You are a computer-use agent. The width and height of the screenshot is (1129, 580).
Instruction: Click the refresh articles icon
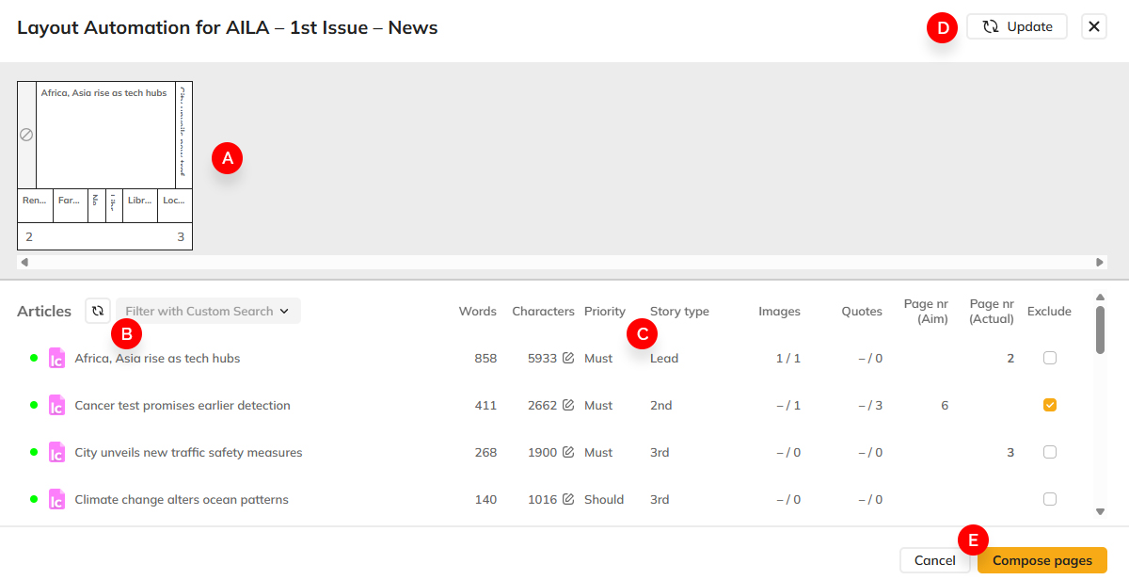[98, 311]
